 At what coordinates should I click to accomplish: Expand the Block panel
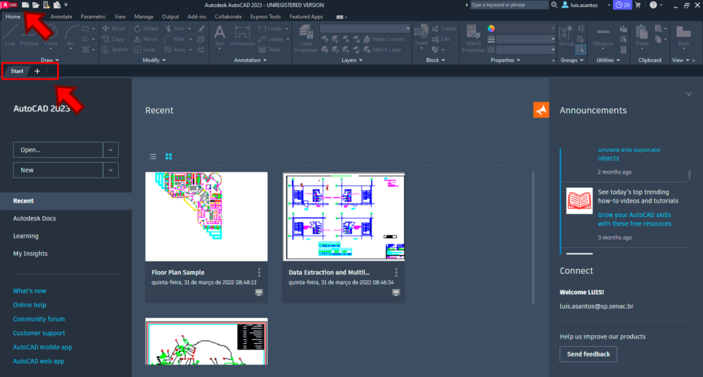click(435, 60)
